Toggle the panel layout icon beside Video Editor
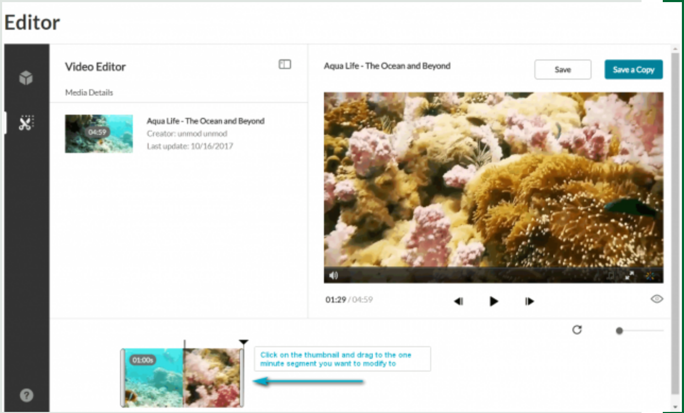The width and height of the screenshot is (684, 413). (x=285, y=64)
